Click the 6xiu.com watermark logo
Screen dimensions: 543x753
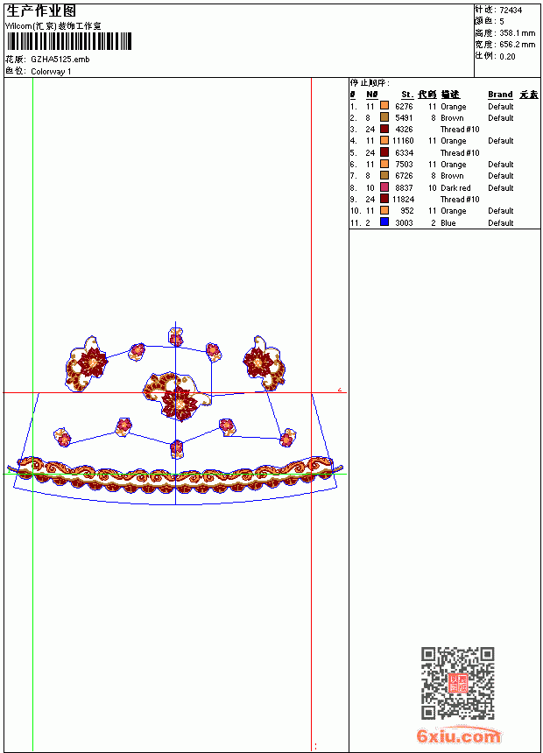tap(458, 735)
